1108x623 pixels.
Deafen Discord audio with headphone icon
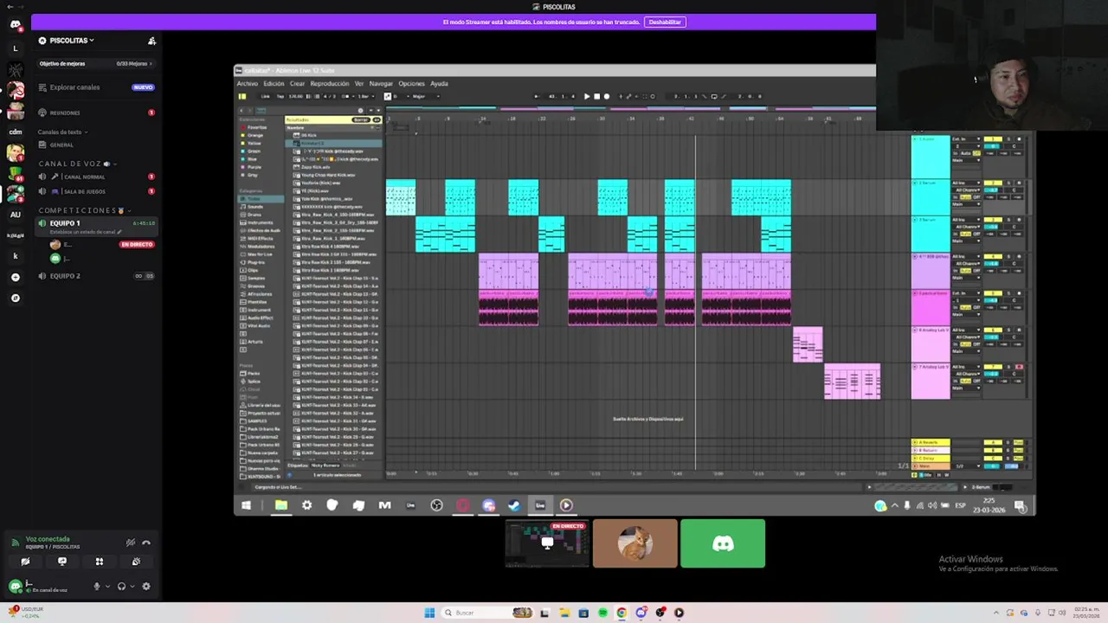coord(121,586)
